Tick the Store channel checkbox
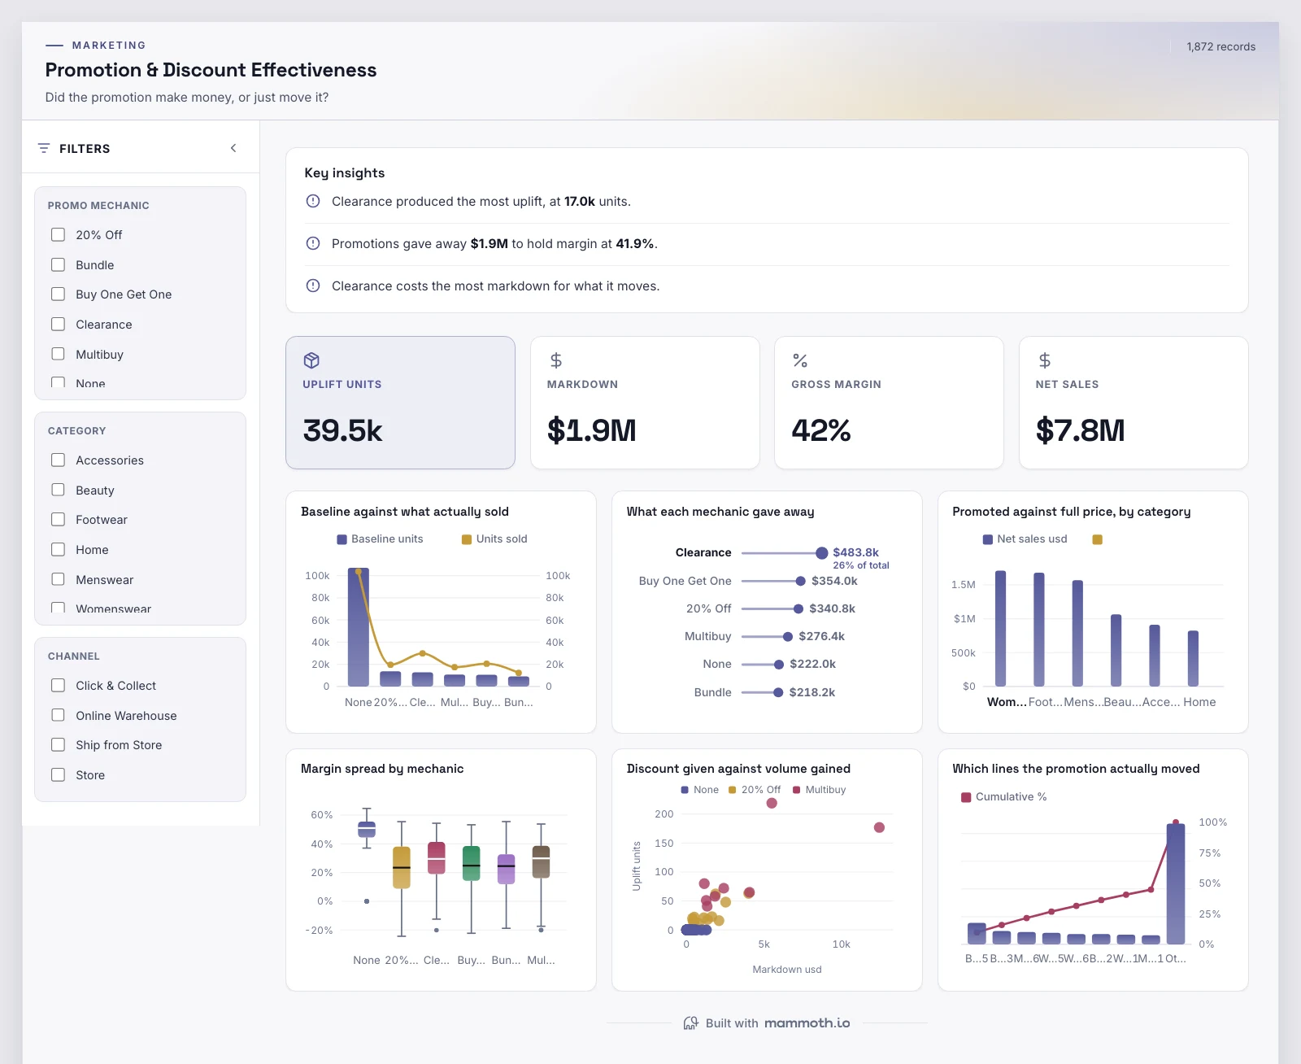 pos(59,775)
